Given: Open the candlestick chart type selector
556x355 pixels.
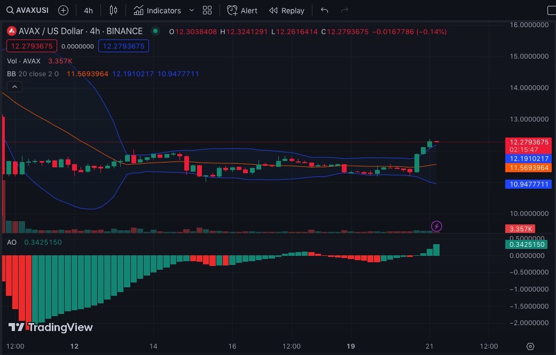Looking at the screenshot, I should tap(113, 10).
